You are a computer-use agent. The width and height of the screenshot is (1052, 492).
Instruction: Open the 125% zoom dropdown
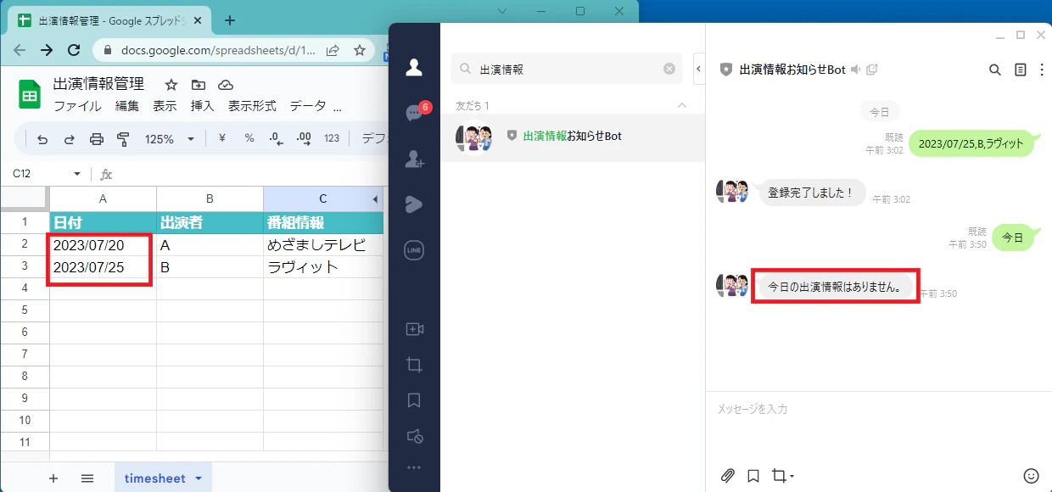170,139
